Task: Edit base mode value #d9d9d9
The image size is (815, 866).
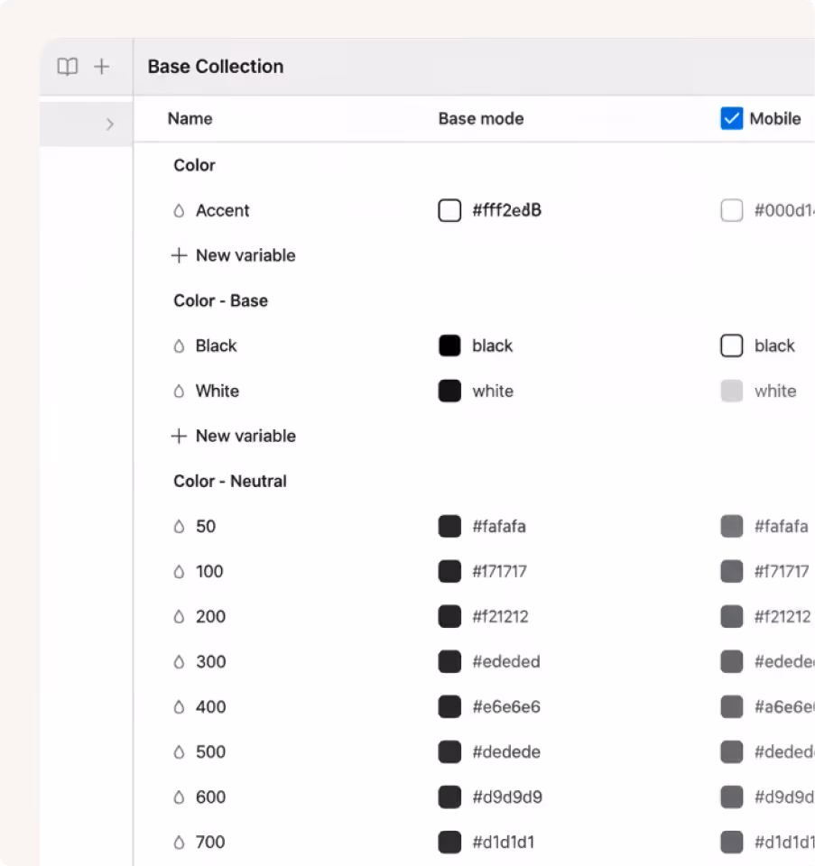Action: click(x=507, y=797)
